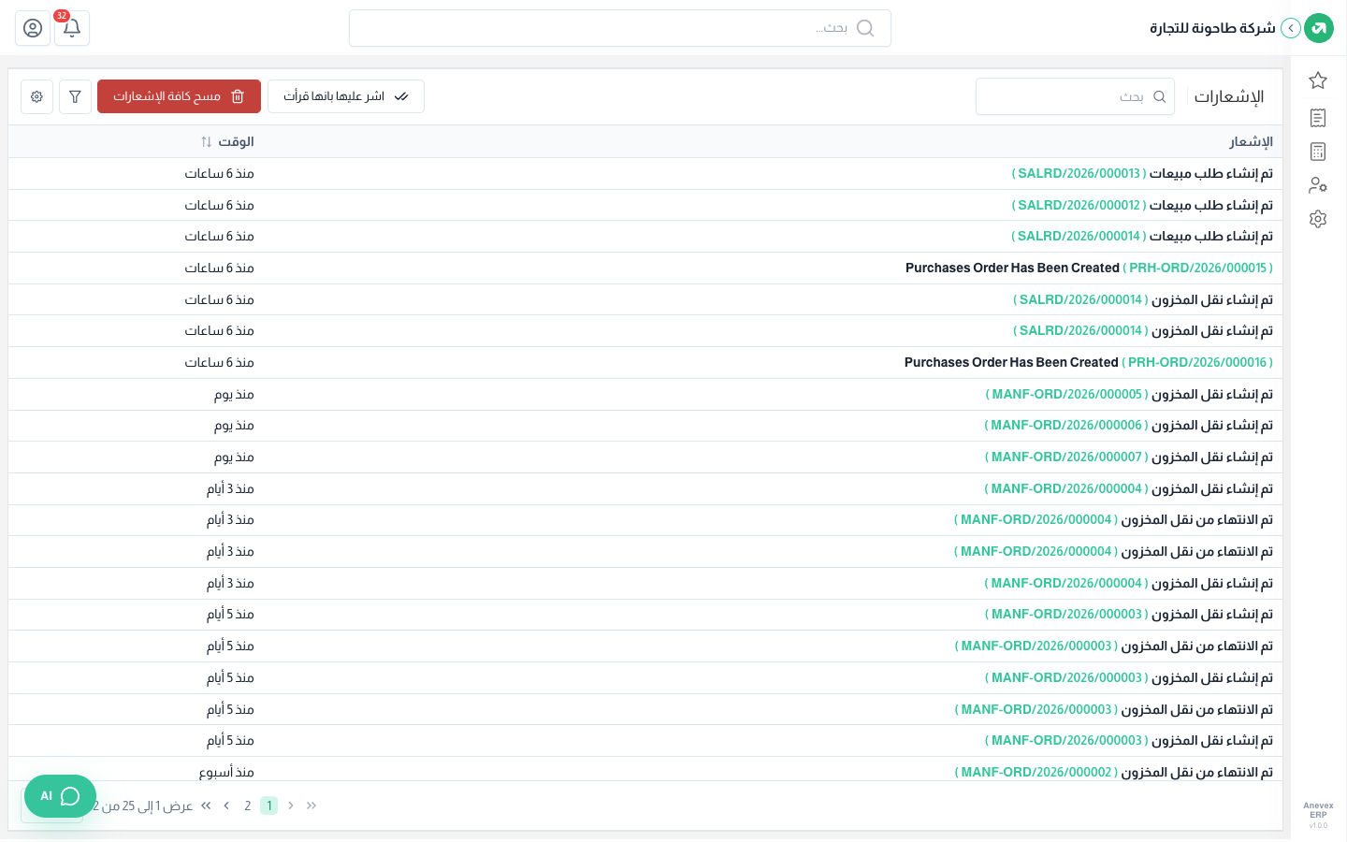Open the user settings sidebar icon

coord(1318,185)
